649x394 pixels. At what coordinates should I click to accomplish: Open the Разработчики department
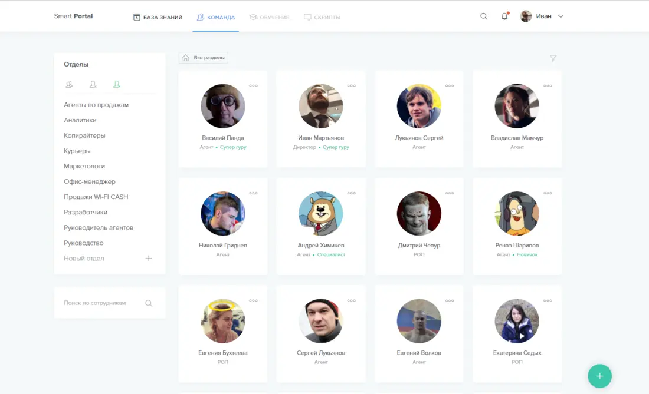tap(86, 212)
